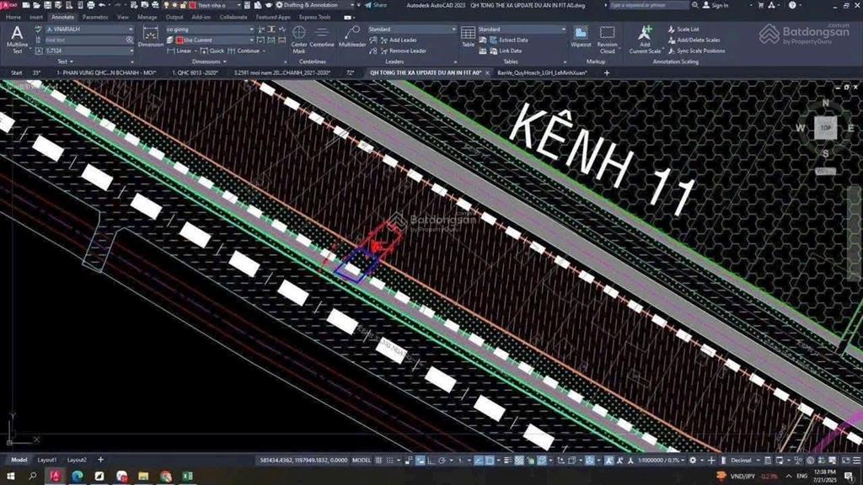863x485 pixels.
Task: Open Microsoft Edge from the taskbar
Action: click(x=77, y=476)
